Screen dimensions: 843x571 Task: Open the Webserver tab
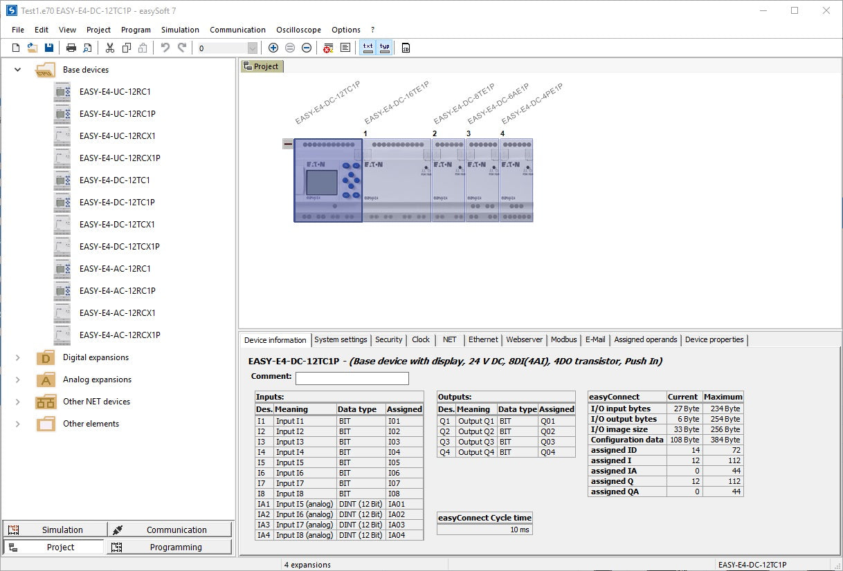525,339
